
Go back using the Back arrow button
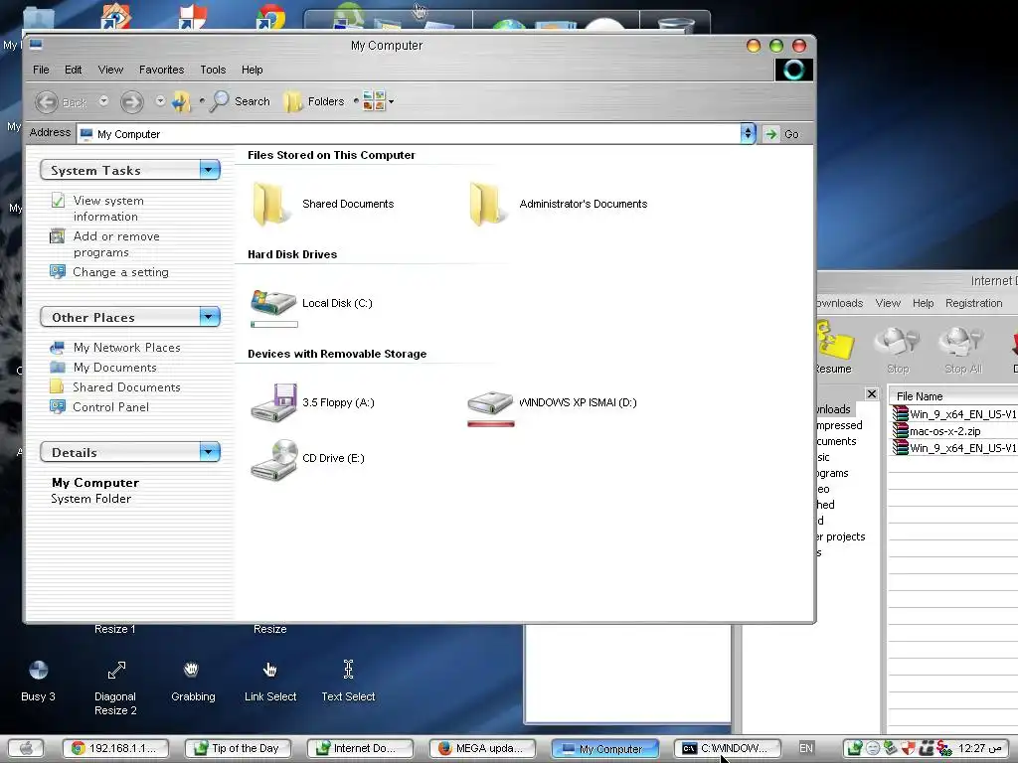48,102
